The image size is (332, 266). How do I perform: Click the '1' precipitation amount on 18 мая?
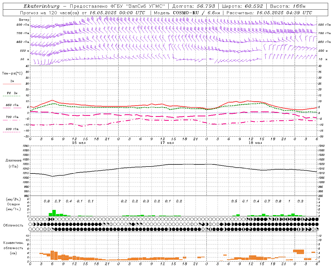pos(289,201)
